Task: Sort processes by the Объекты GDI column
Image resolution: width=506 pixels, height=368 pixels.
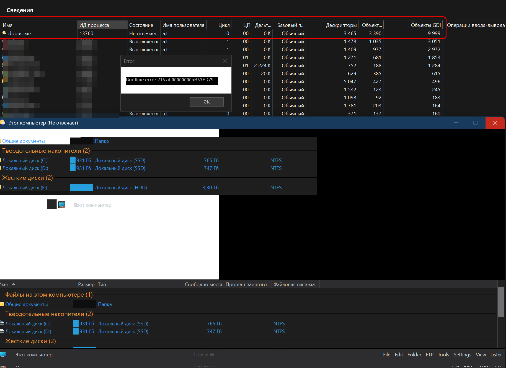Action: 425,25
